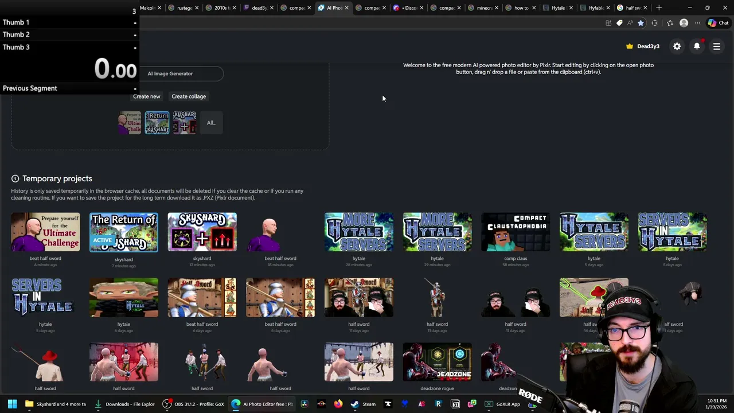Click the comp claus project label

[516, 258]
